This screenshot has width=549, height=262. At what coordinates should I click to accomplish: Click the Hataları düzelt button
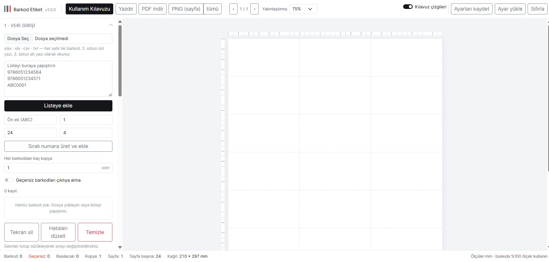coord(58,232)
